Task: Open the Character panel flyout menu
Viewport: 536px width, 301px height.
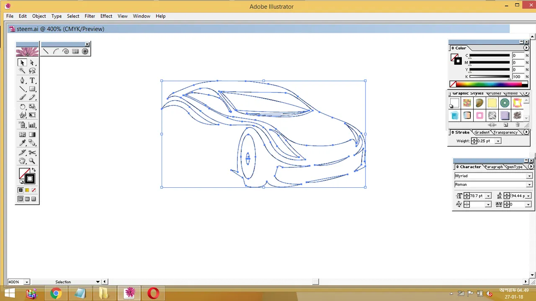Action: 531,167
